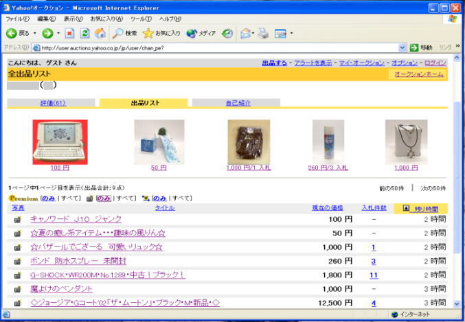Click the page icon in address bar
Viewport: 465px width, 322px height.
coord(36,48)
